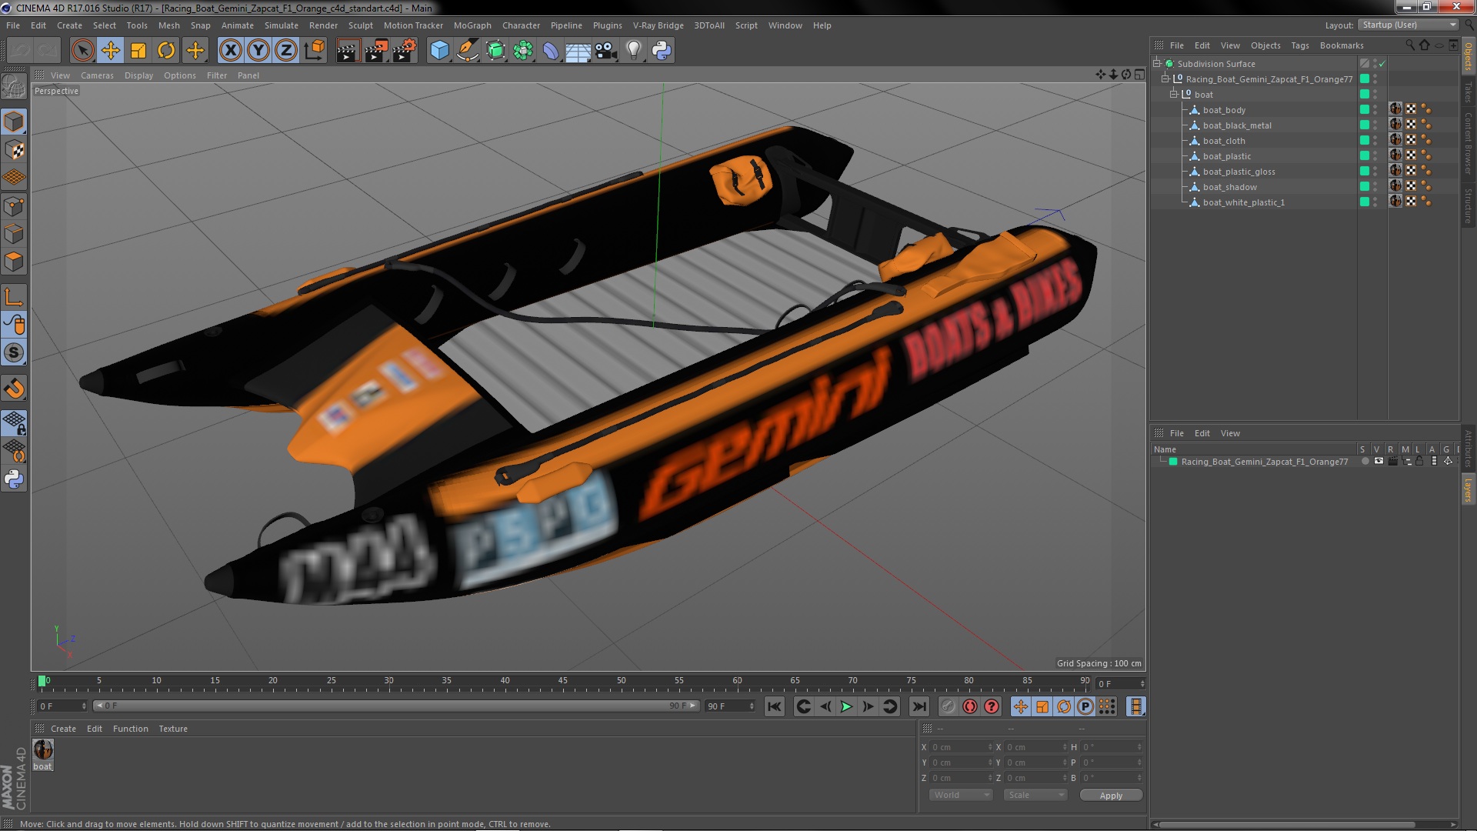Enable the Axis tool in left toolbar

pos(14,297)
